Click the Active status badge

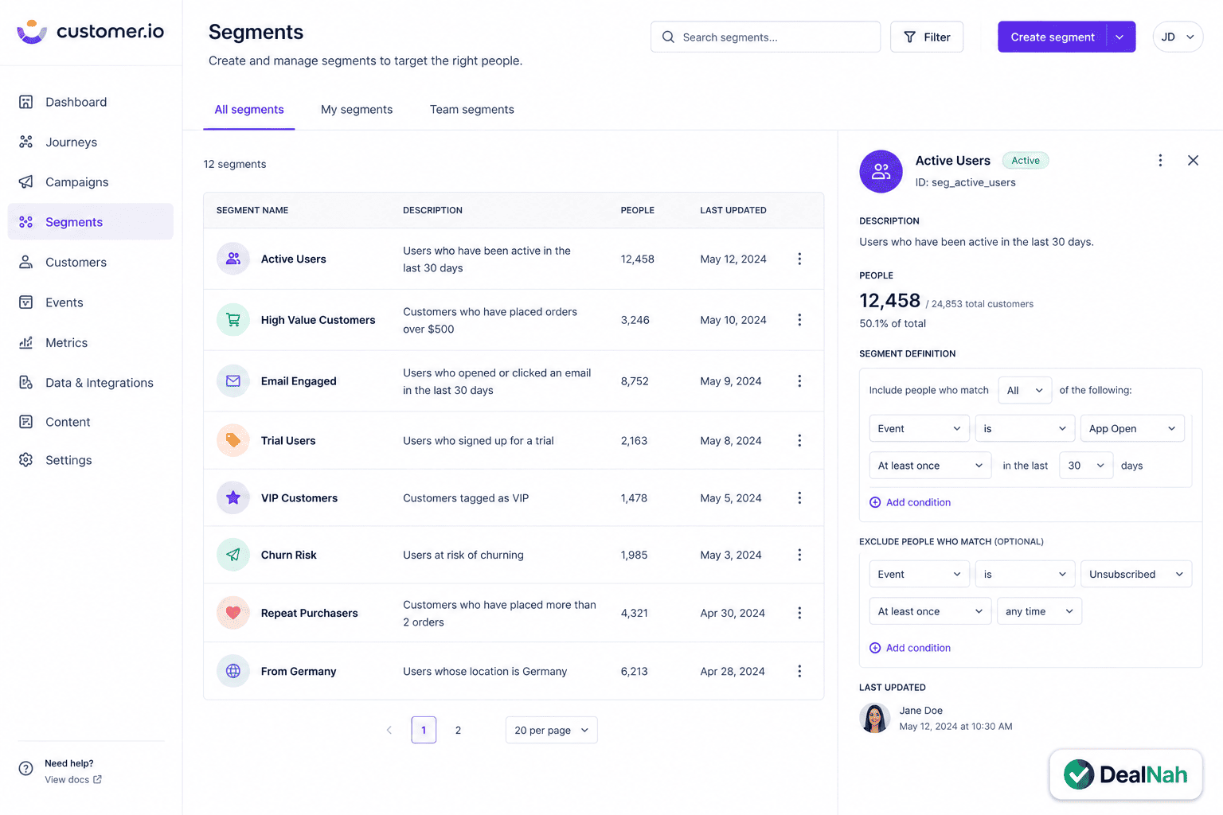[1026, 160]
